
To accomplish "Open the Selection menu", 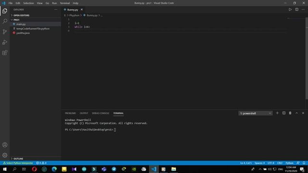I will [28, 3].
